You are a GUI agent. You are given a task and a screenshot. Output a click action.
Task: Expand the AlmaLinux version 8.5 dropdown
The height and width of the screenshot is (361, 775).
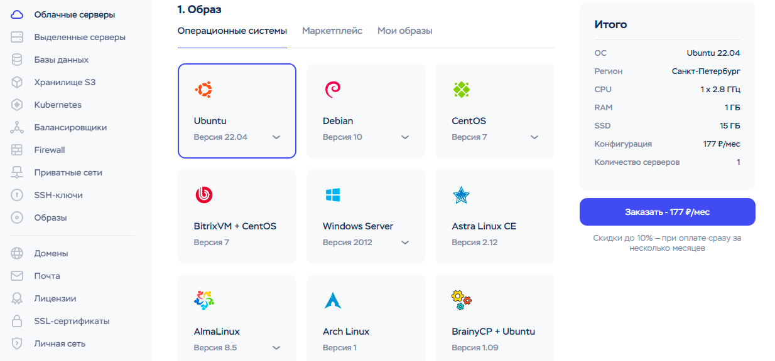point(276,348)
